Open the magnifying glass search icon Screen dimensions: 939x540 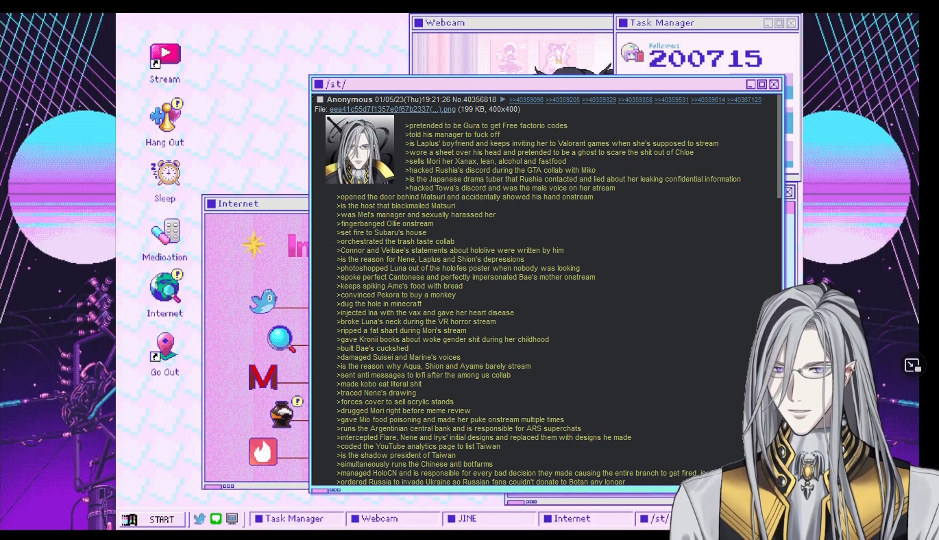point(281,339)
